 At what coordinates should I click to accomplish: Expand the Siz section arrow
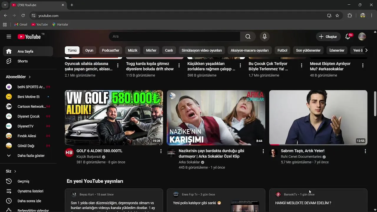click(15, 171)
